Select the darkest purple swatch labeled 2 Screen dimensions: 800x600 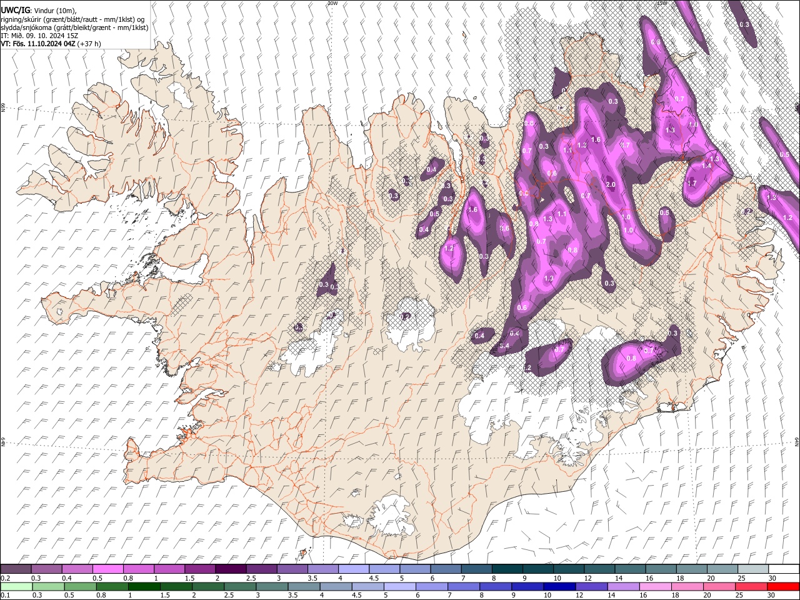tap(231, 569)
